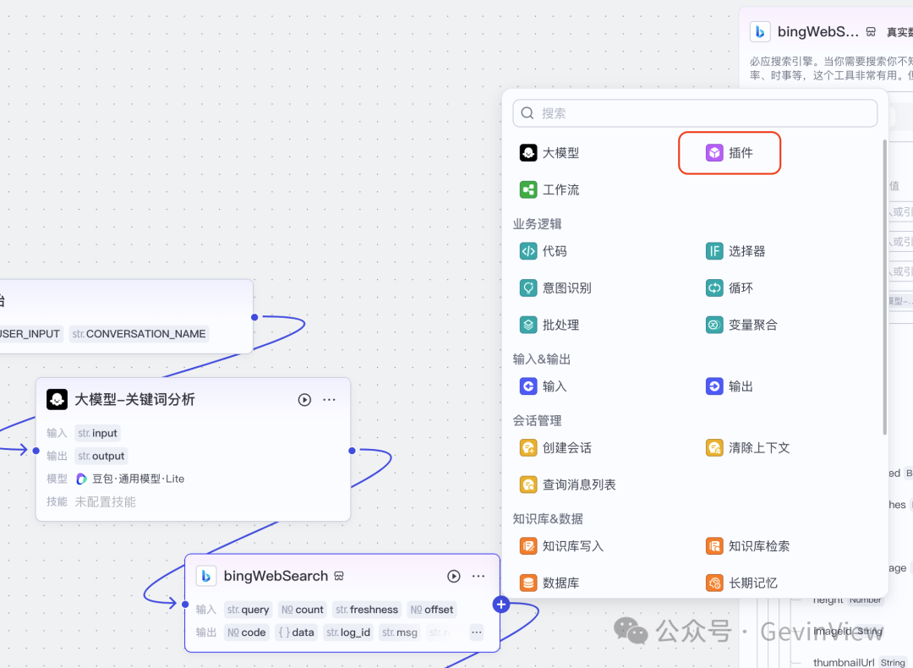Screen dimensions: 913x668
Task: Select the 插件 plugin node type
Action: tap(729, 152)
